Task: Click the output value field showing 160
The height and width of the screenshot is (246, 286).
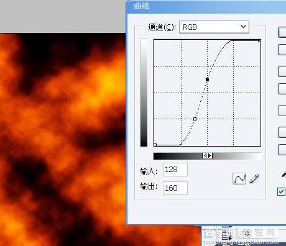Action: [175, 188]
